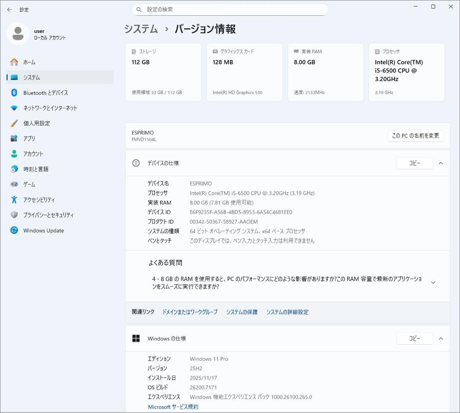Image resolution: width=460 pixels, height=413 pixels.
Task: Open the ホーム section in sidebar
Action: [37, 62]
